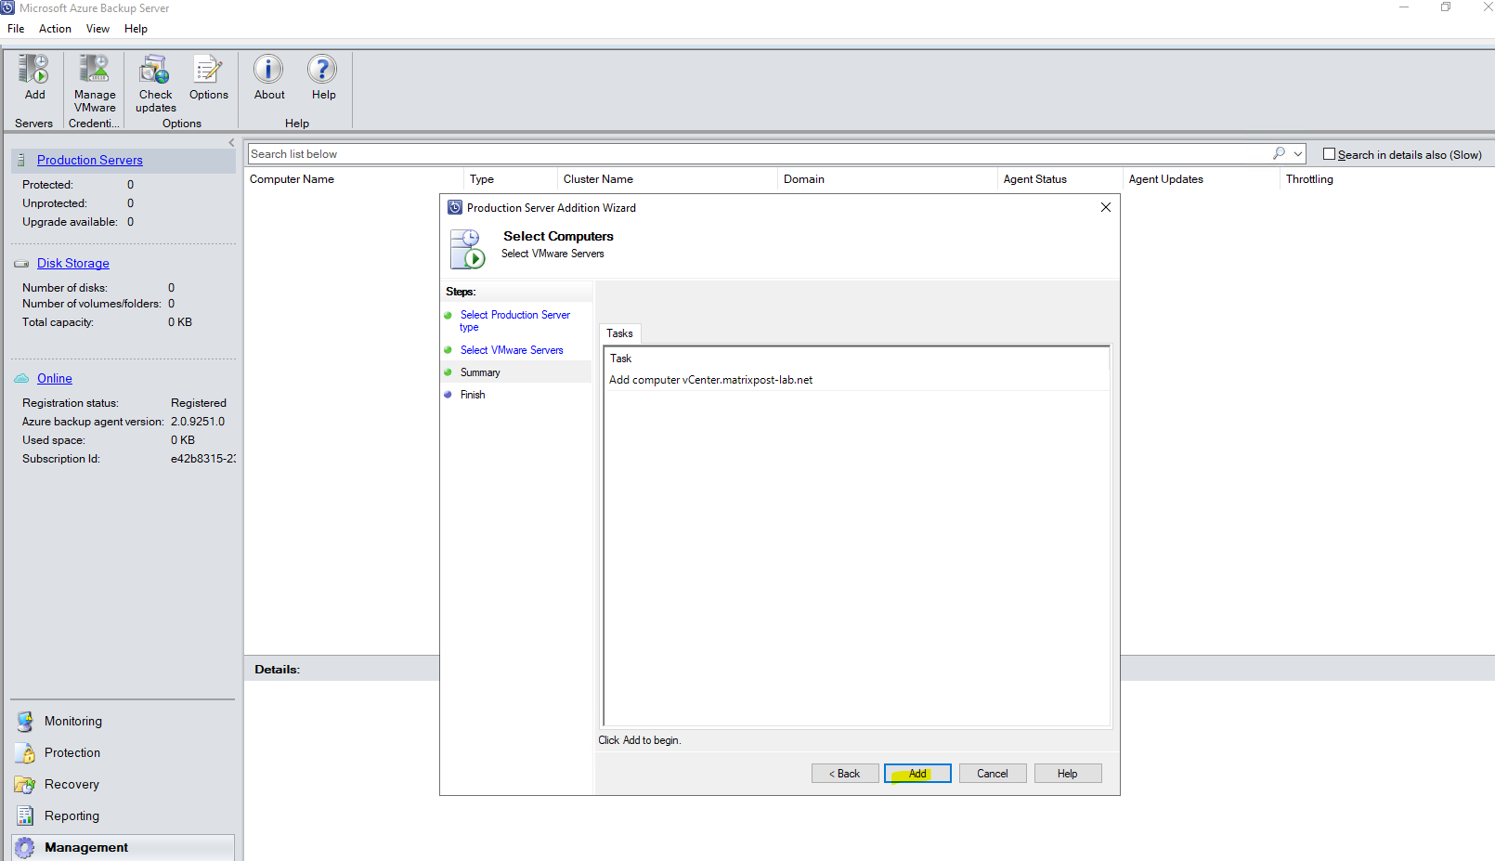
Task: Click the search magnifier icon
Action: (x=1279, y=153)
